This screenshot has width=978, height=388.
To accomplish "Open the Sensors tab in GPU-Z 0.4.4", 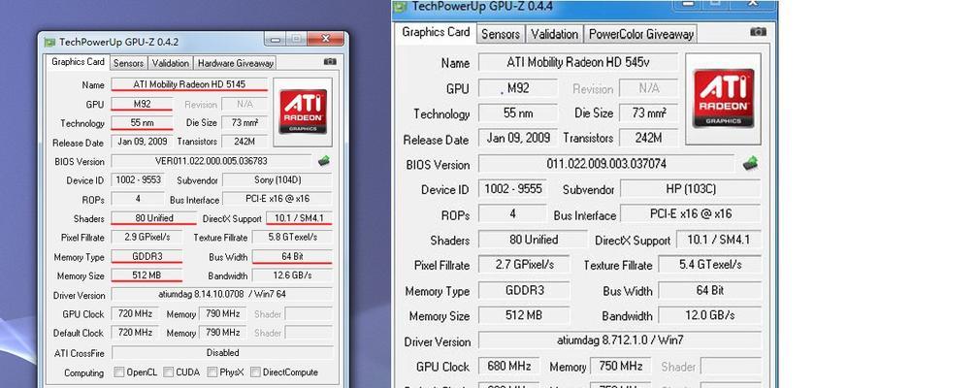I will point(501,34).
